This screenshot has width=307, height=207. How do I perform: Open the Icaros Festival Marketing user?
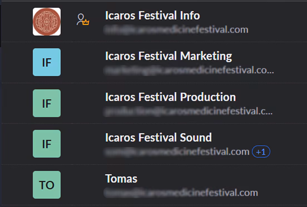(169, 56)
